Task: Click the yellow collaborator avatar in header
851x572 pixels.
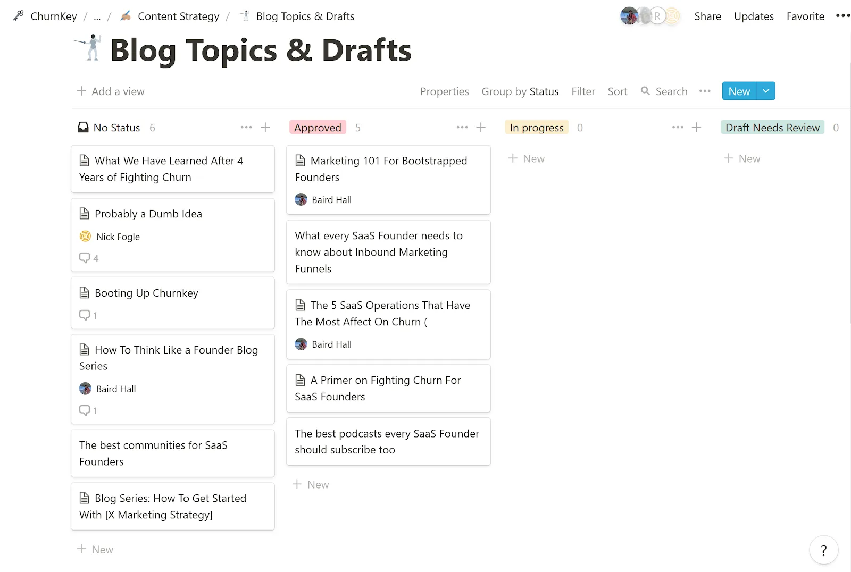Action: click(x=673, y=16)
